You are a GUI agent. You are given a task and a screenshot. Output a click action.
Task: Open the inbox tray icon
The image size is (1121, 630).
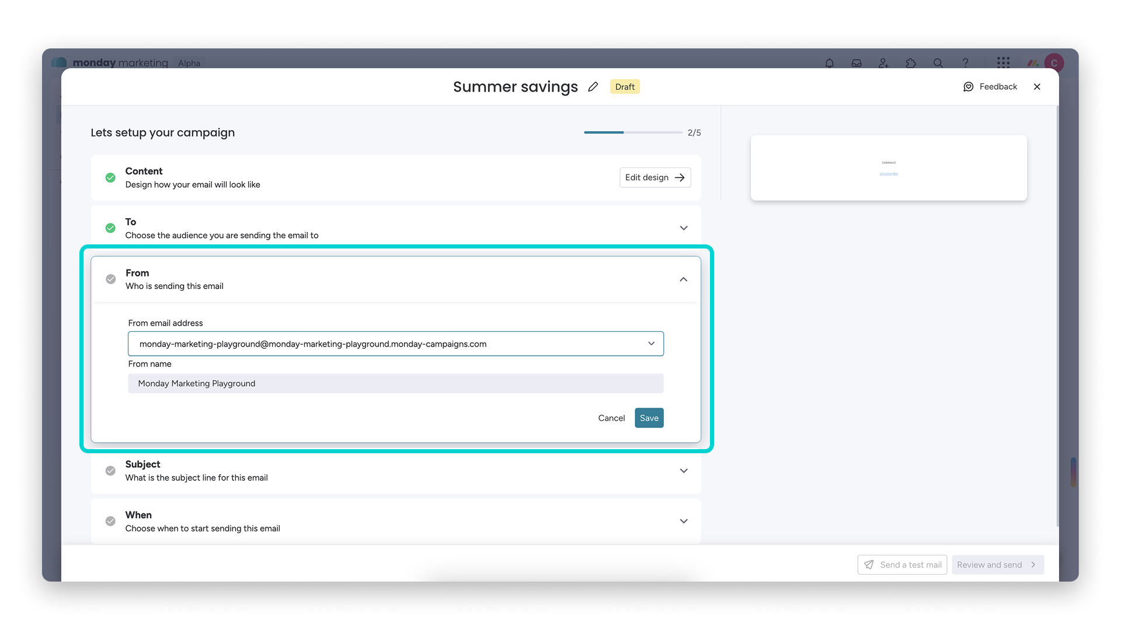point(857,63)
